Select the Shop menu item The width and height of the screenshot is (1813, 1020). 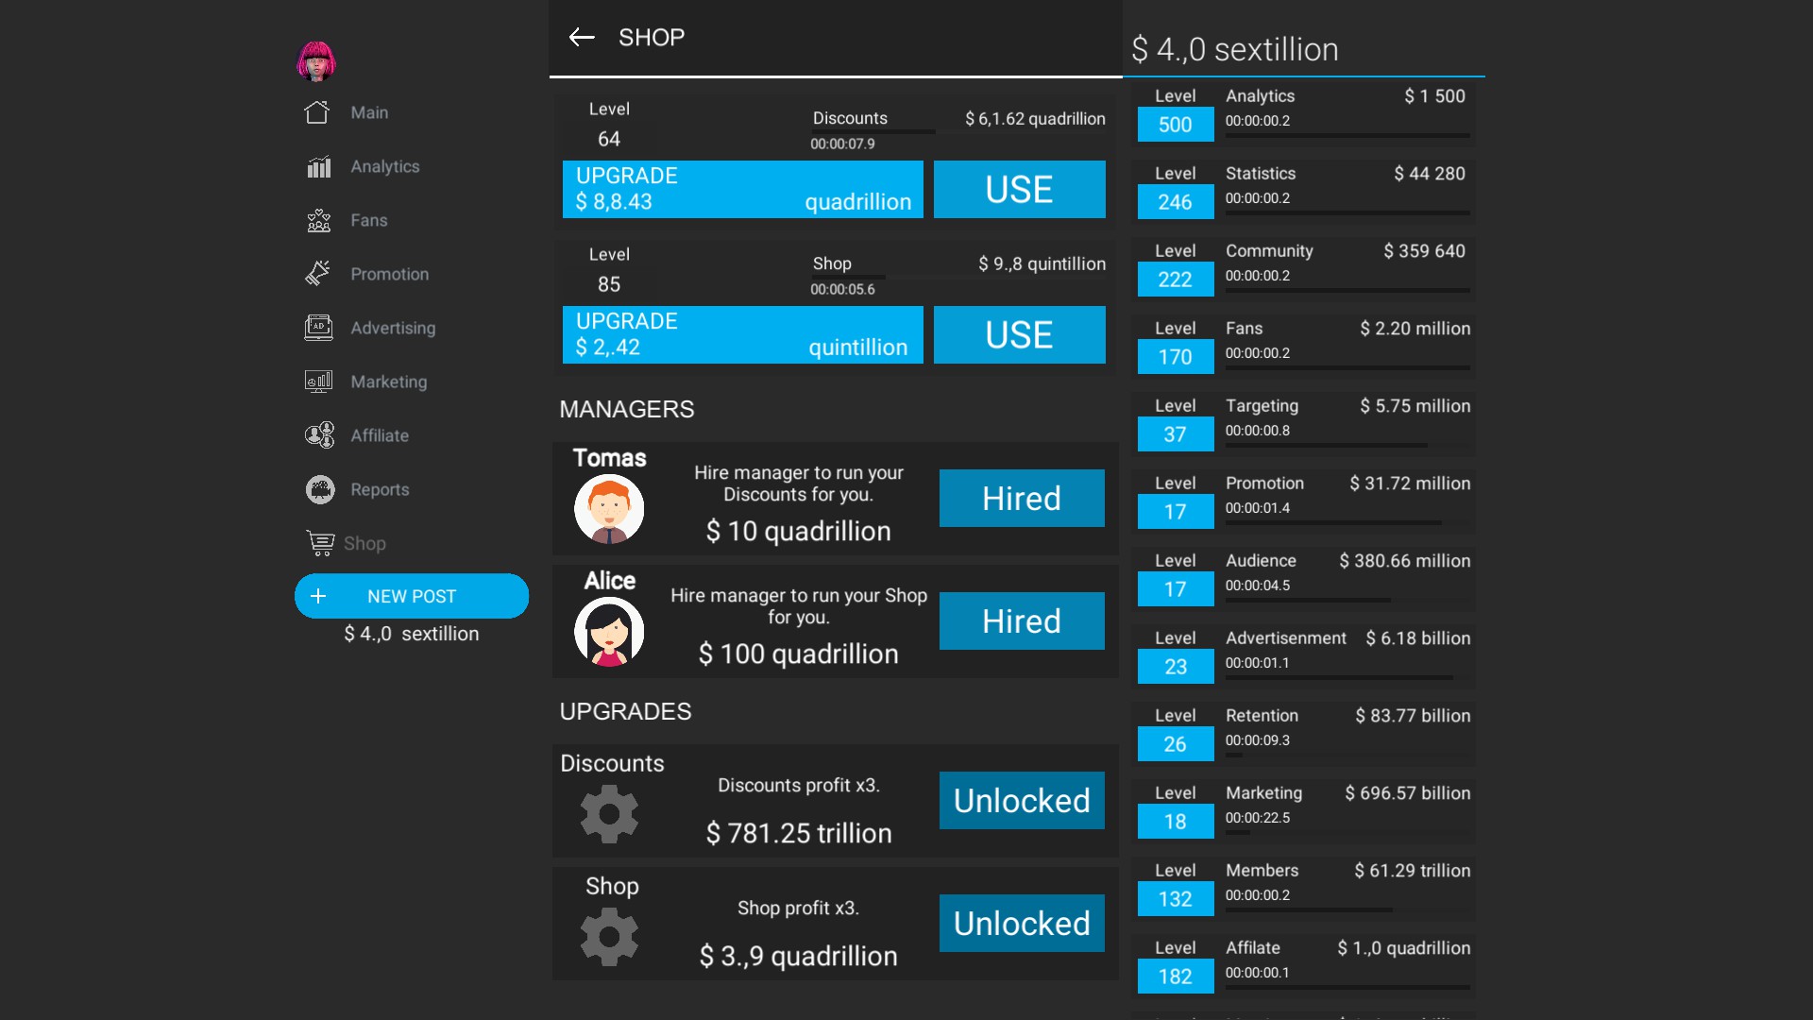click(364, 543)
